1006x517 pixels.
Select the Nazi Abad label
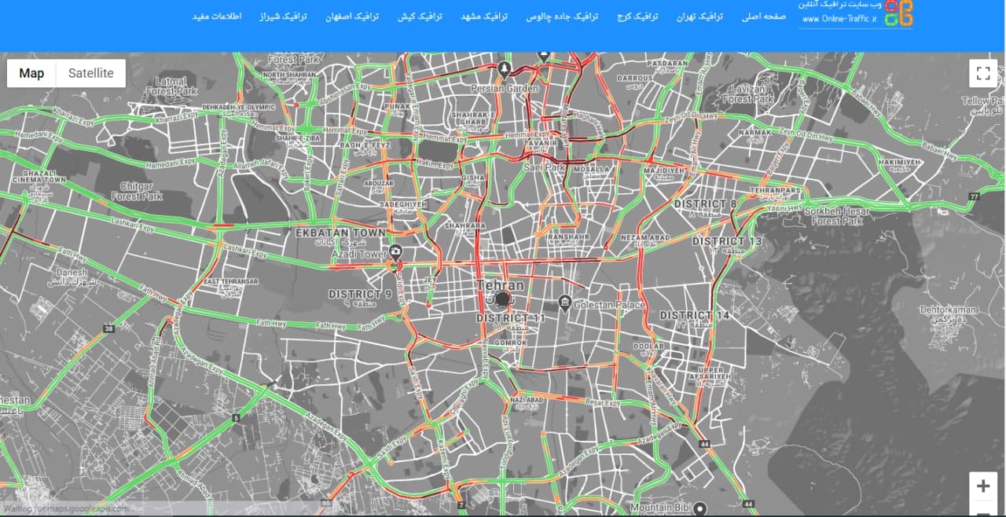[527, 400]
